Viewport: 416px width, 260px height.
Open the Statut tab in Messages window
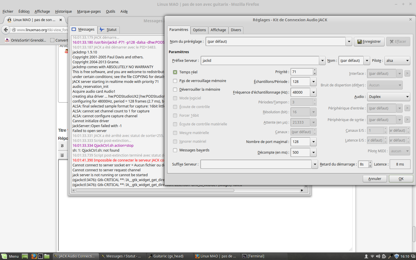pos(109,30)
